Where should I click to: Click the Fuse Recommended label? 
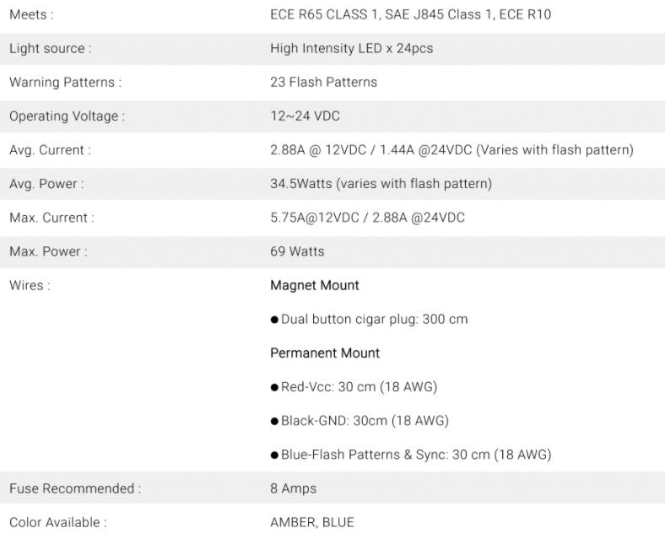(x=75, y=488)
